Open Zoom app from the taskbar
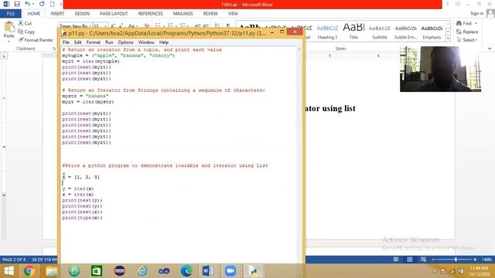 [230, 271]
